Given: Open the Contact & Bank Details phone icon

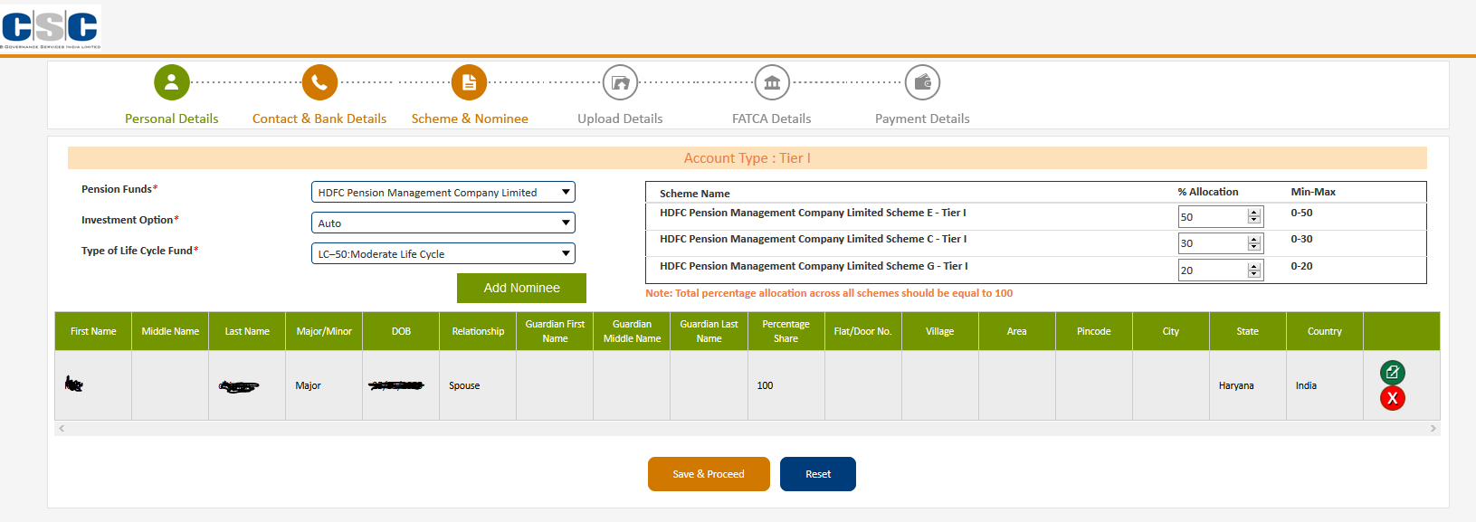Looking at the screenshot, I should click(319, 82).
